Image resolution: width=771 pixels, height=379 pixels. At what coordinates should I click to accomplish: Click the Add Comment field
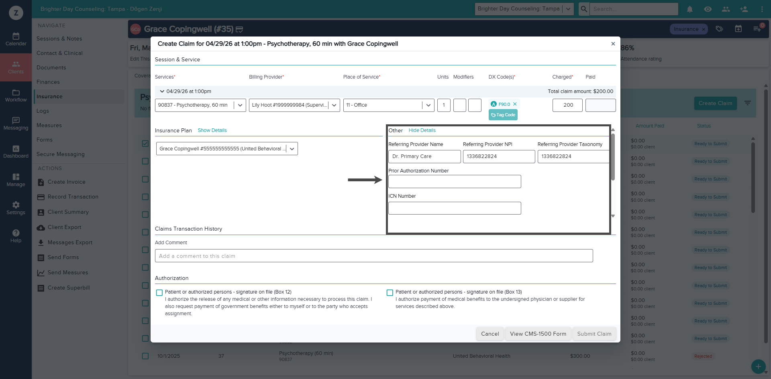coord(374,256)
